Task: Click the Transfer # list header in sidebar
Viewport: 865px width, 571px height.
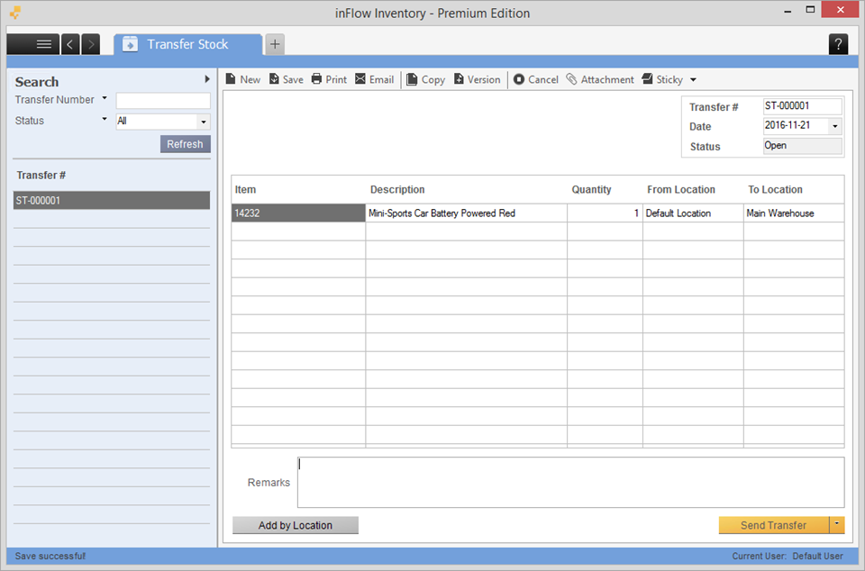Action: [x=41, y=176]
